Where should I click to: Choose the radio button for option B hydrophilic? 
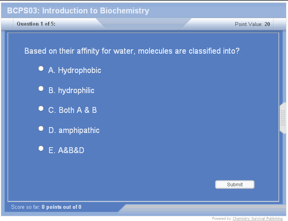click(x=41, y=89)
